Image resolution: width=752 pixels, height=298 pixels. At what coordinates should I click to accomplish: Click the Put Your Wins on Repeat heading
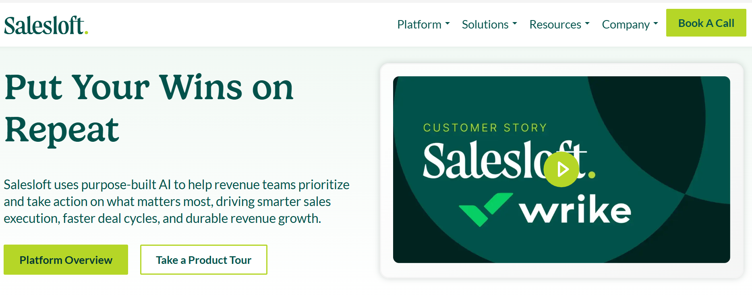(149, 108)
